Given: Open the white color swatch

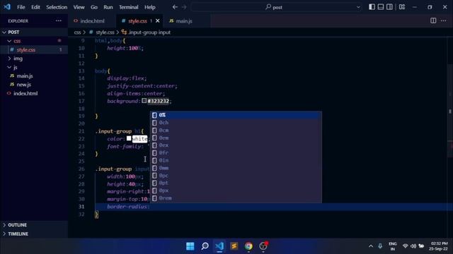Looking at the screenshot, I should (129, 138).
